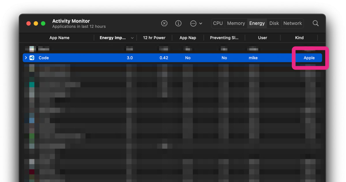Open the search icon

click(x=315, y=23)
